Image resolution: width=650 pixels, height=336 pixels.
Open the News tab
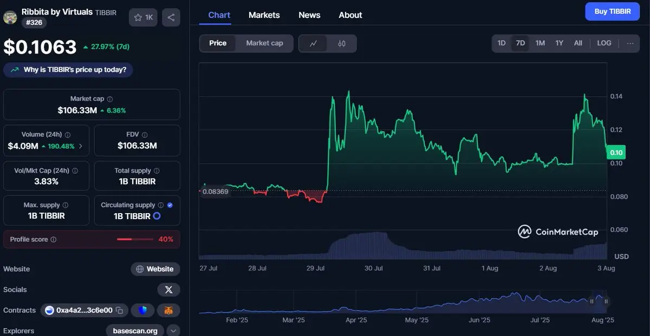coord(309,15)
